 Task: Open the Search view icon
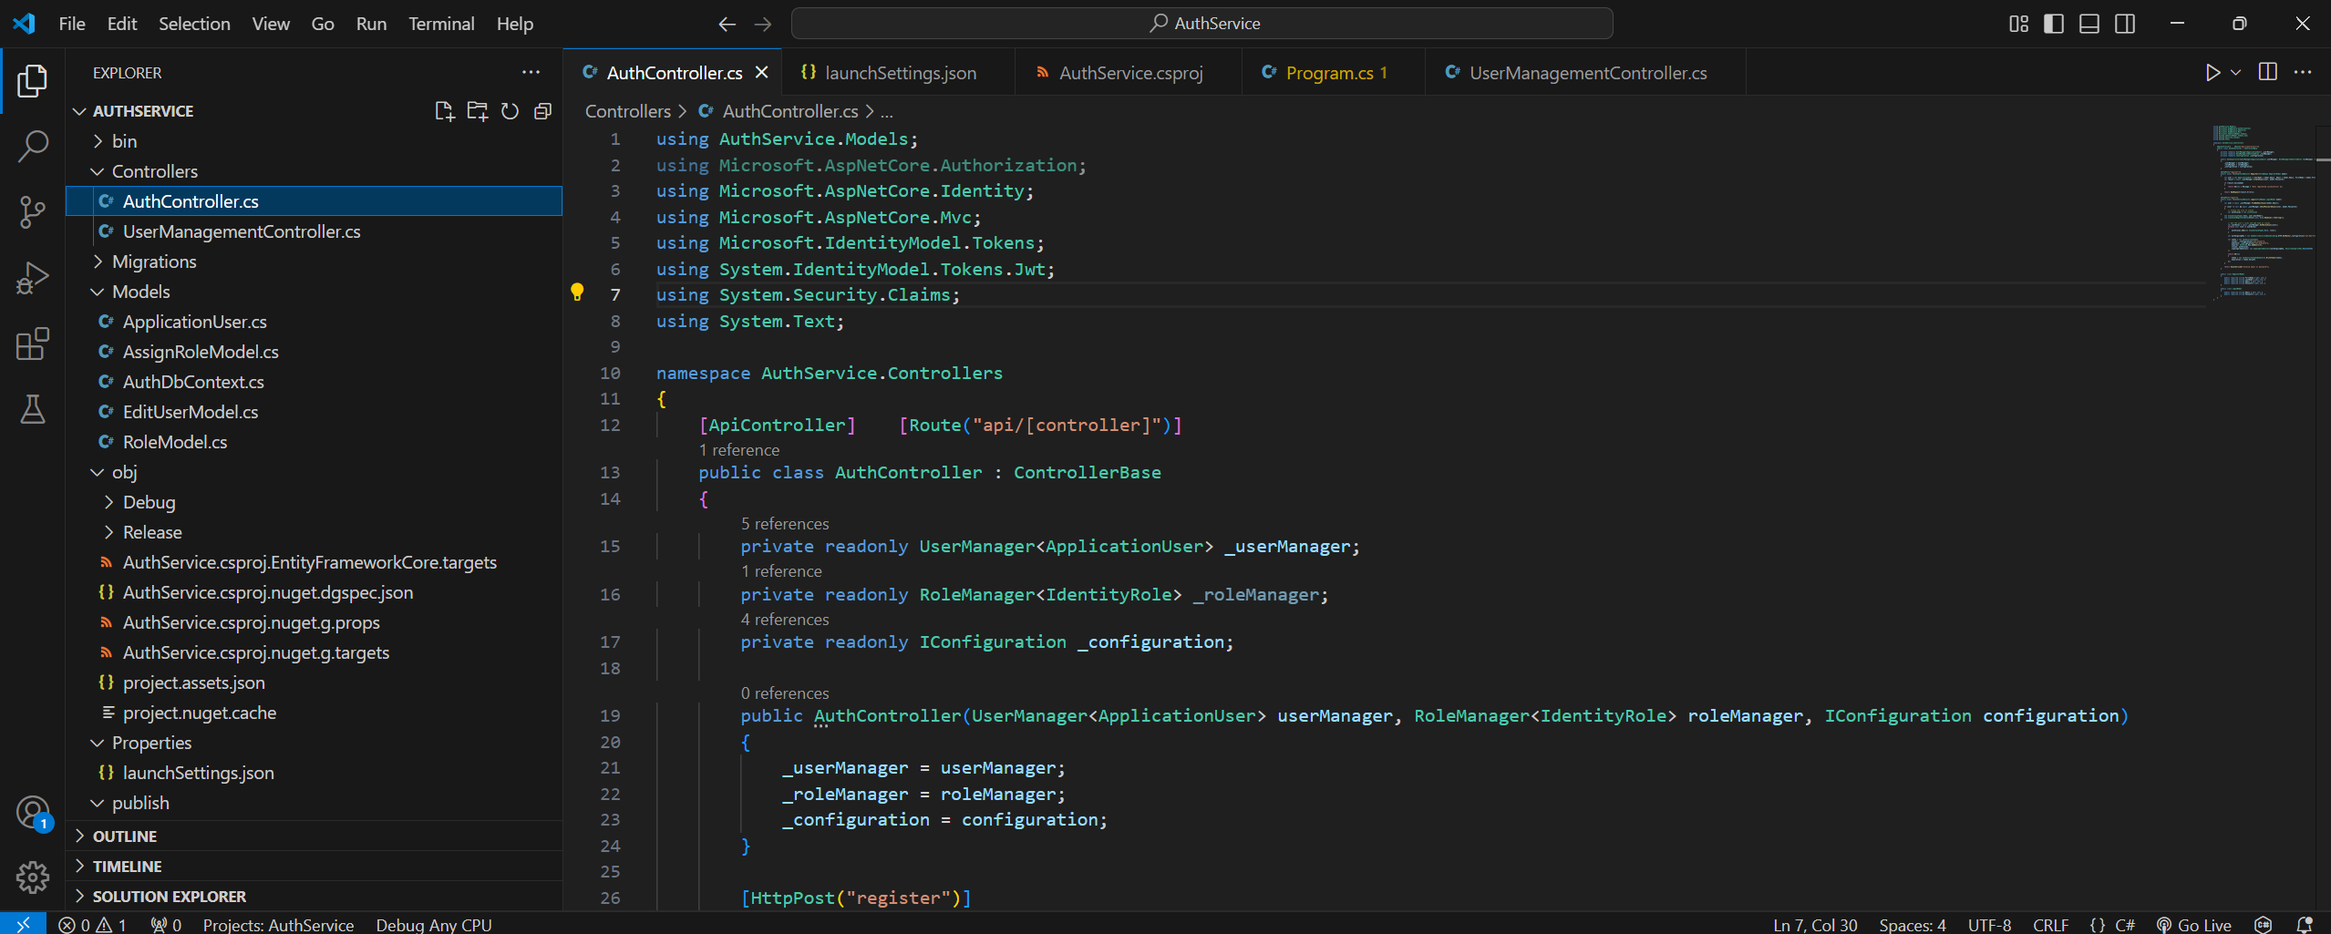click(x=32, y=146)
